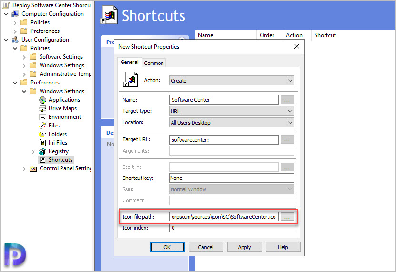The image size is (396, 272).
Task: Click the Shortcut column header
Action: pos(325,35)
